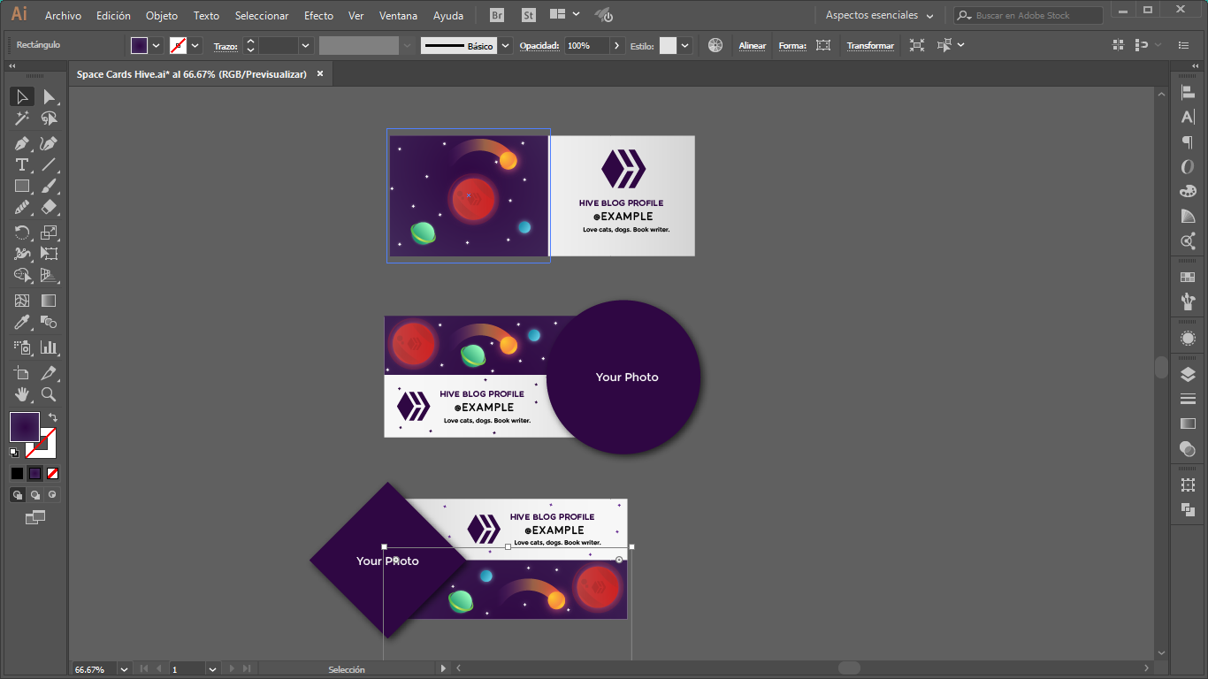Open Adobe Bridge (Br) icon
Viewport: 1208px width, 679px height.
tap(497, 15)
